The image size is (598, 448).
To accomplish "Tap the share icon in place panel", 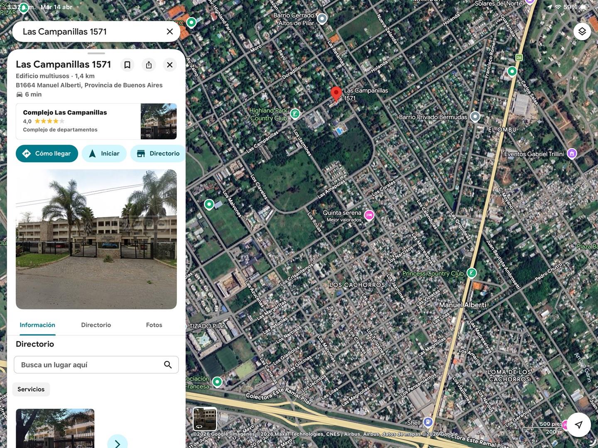I will tap(149, 65).
